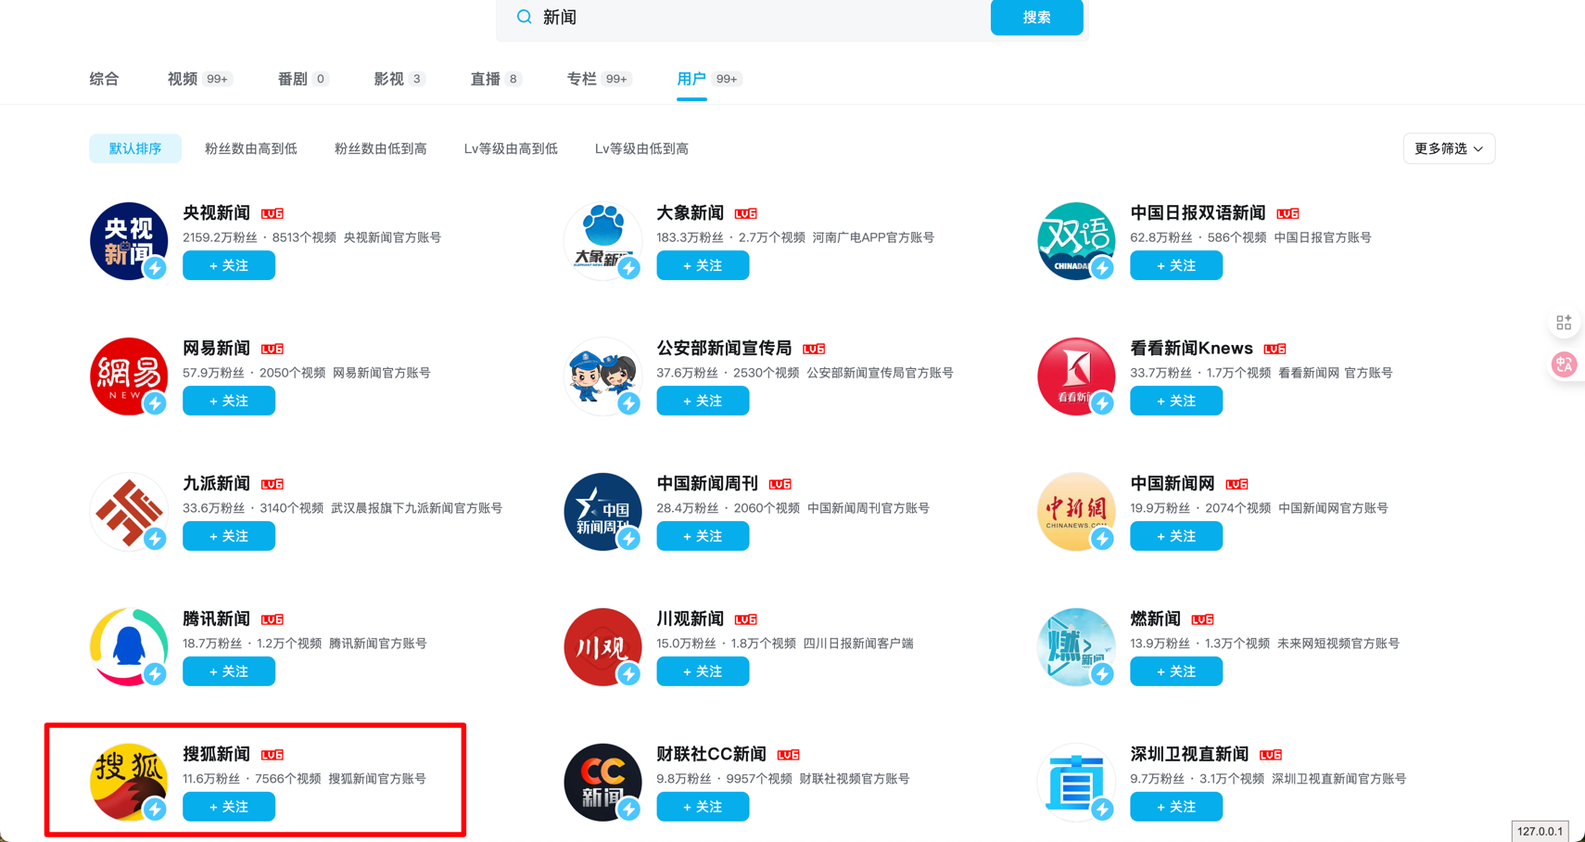Switch to the 视频 tab
The image size is (1585, 842).
(183, 79)
